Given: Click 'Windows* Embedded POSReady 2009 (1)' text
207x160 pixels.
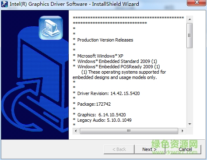Looking at the screenshot, I should click(x=119, y=67).
